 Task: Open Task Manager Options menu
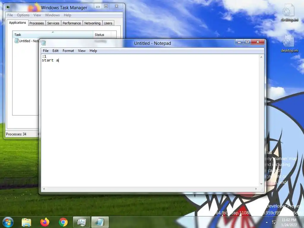coord(23,15)
